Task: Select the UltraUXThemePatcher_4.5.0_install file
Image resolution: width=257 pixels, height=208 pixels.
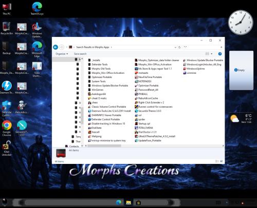Action: click(155, 136)
